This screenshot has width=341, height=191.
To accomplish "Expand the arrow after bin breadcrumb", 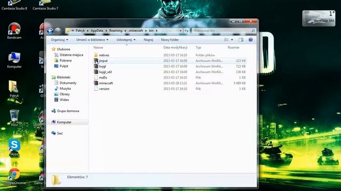I will pyautogui.click(x=157, y=31).
